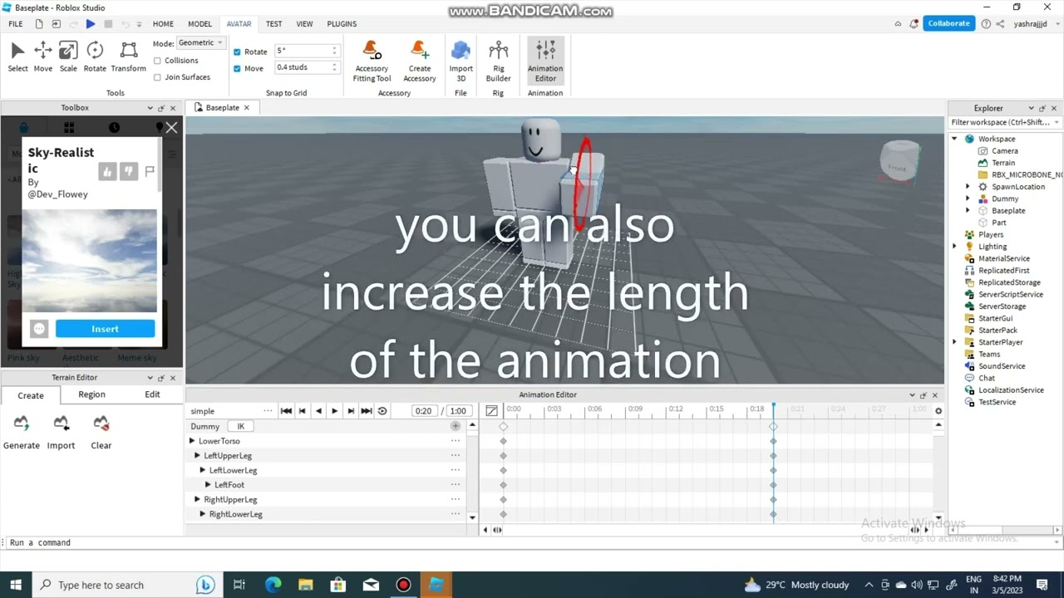The height and width of the screenshot is (598, 1064).
Task: Switch to the MODEL ribbon tab
Action: [199, 24]
